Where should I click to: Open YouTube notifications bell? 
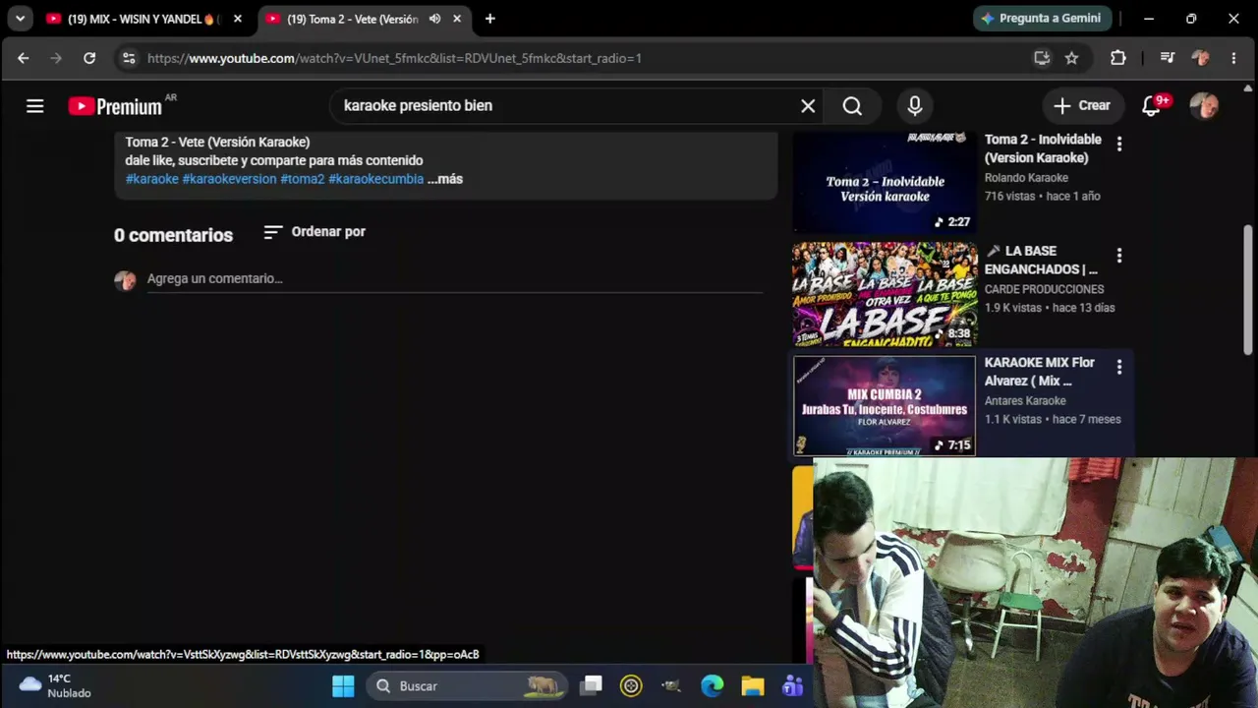point(1151,106)
